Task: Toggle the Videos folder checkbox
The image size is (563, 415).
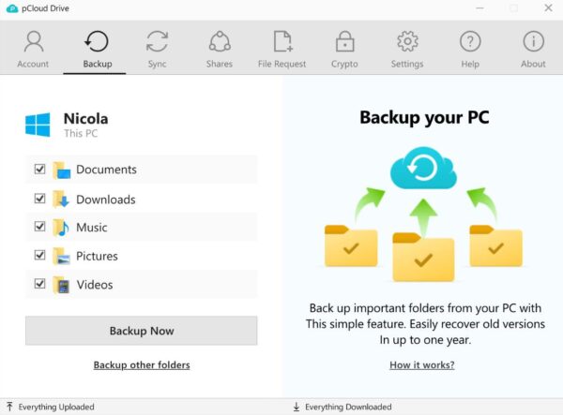Action: pyautogui.click(x=39, y=284)
